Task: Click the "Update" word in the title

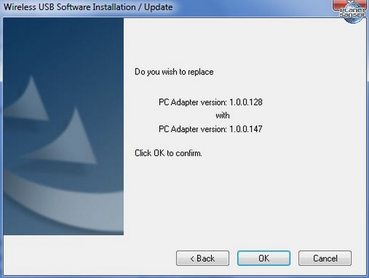Action: coord(158,7)
